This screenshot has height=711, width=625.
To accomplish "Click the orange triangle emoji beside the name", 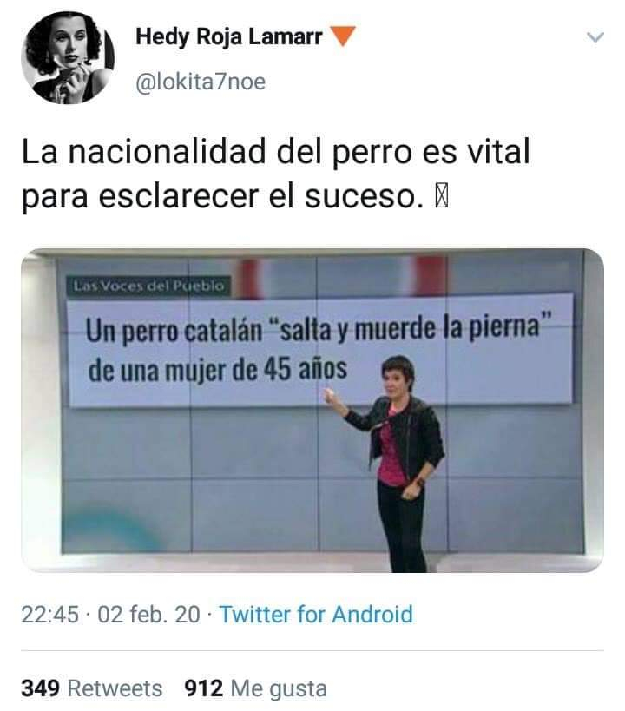I will pyautogui.click(x=342, y=36).
